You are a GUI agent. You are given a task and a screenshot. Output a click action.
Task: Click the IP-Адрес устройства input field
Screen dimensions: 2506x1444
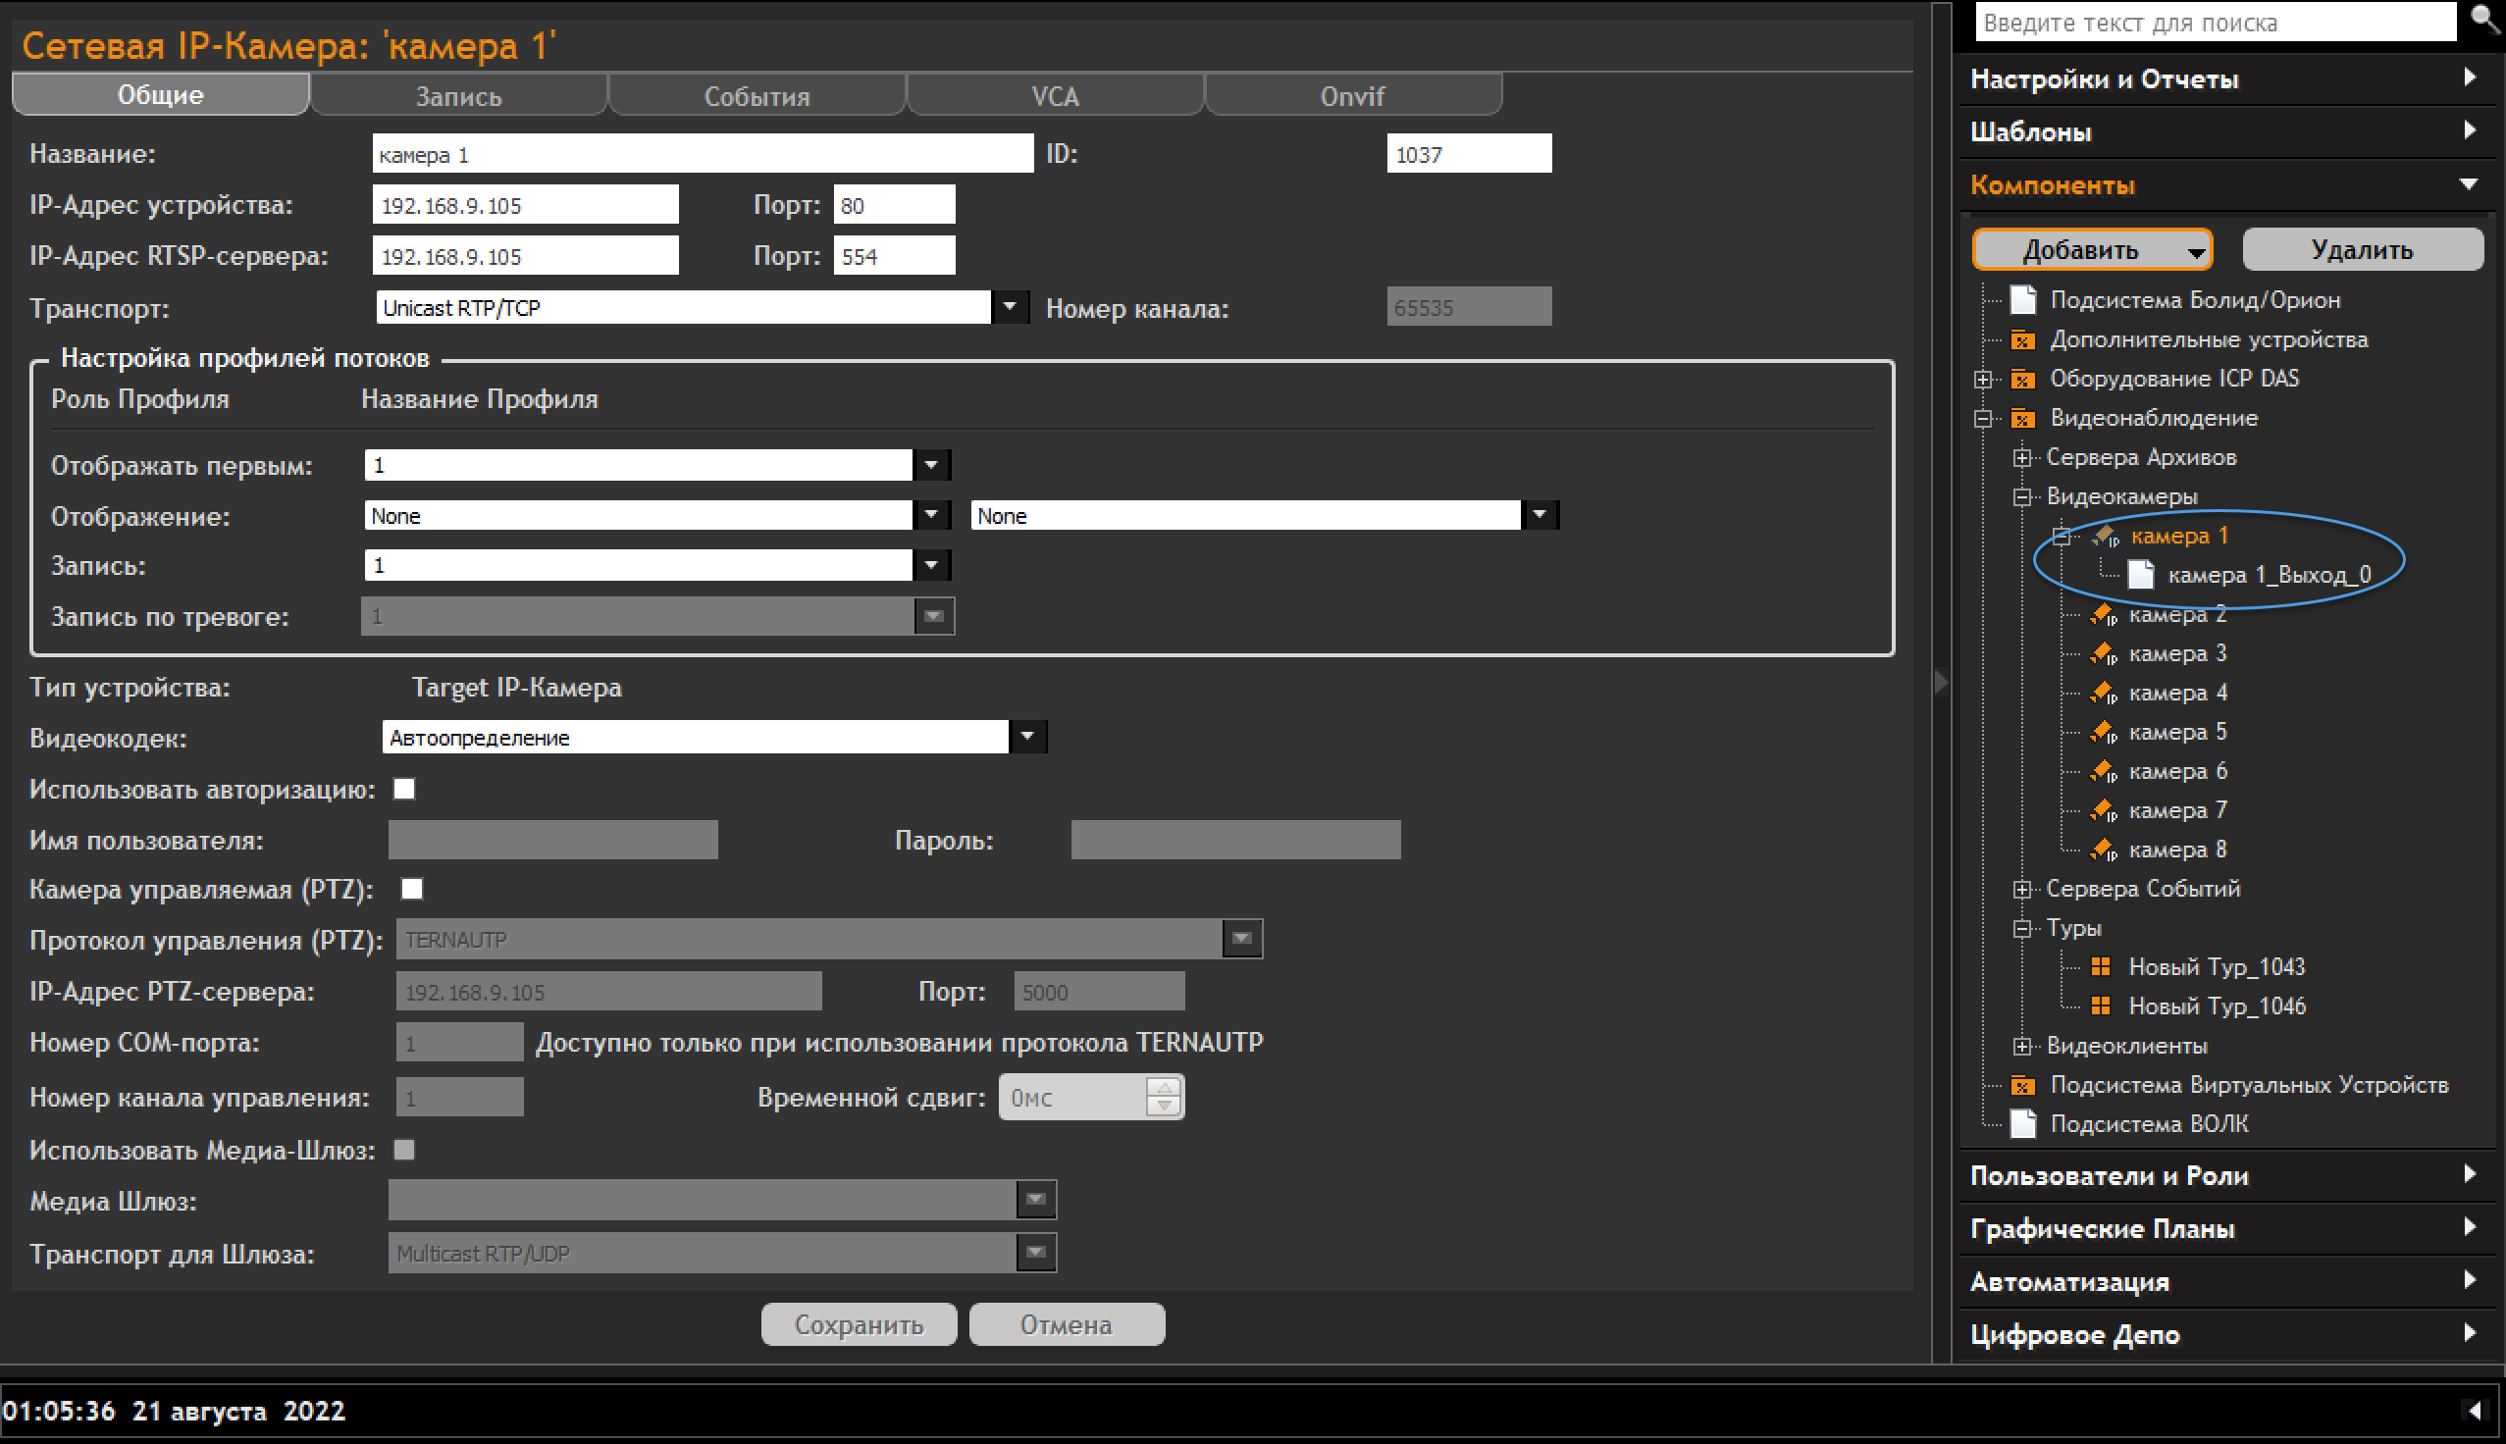click(525, 205)
